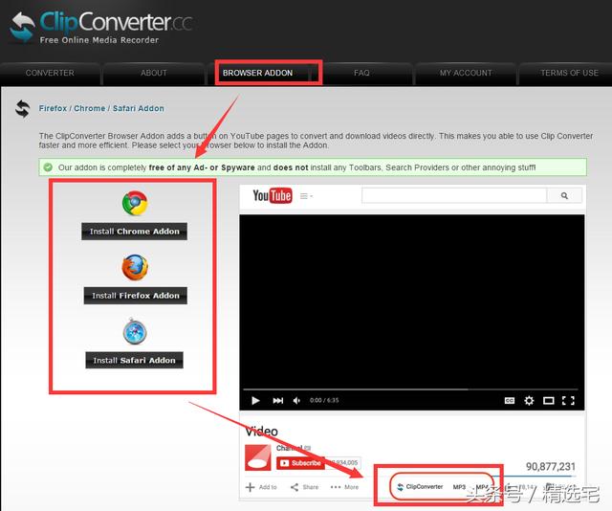Image resolution: width=612 pixels, height=511 pixels.
Task: Click the ClipConverter arrows icon by heading
Action: (x=23, y=109)
